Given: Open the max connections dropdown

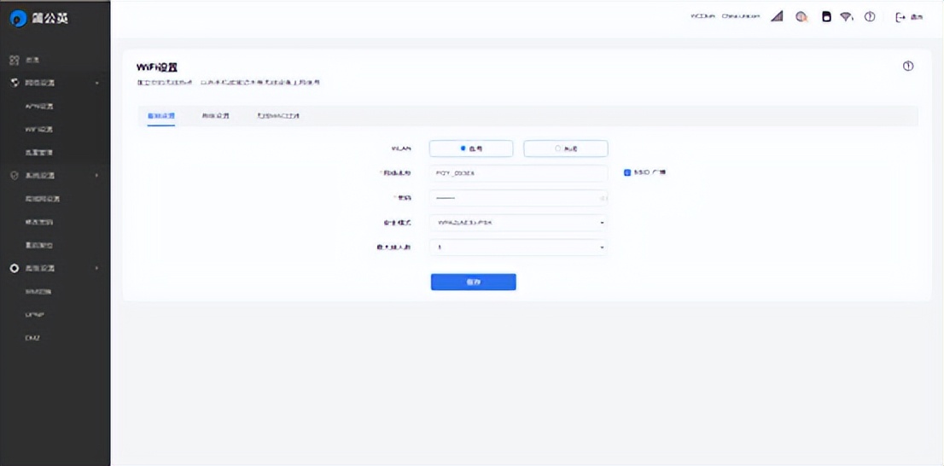Looking at the screenshot, I should 518,248.
